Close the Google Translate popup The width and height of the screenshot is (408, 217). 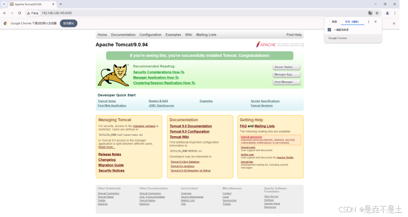coord(375,22)
